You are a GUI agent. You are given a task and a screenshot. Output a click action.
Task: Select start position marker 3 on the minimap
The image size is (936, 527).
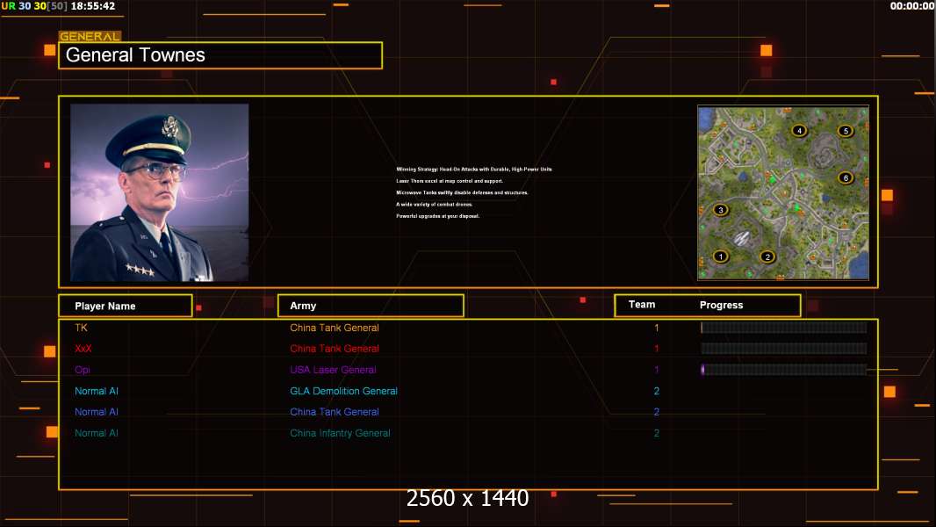point(721,210)
